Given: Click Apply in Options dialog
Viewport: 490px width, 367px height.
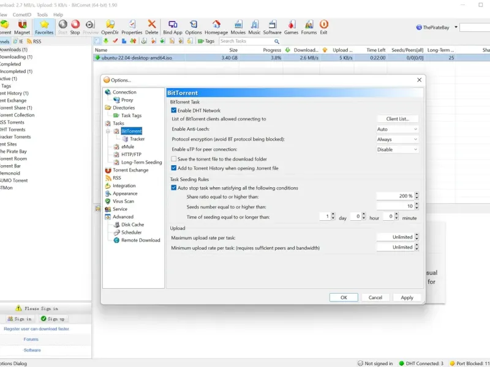Looking at the screenshot, I should tap(407, 297).
